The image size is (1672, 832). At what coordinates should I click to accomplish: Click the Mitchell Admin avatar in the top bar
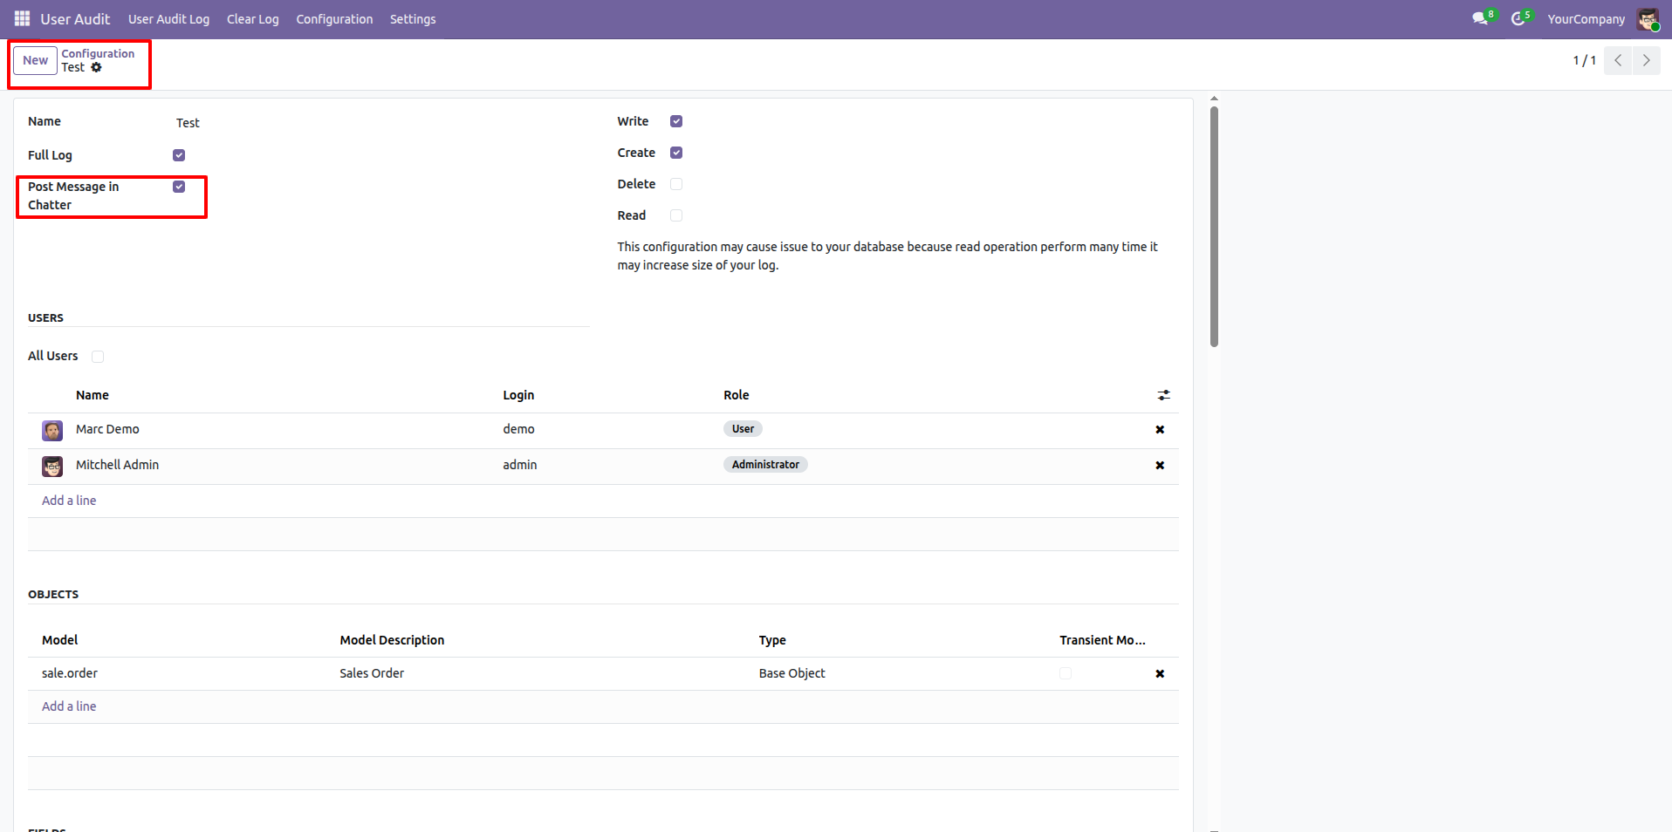[x=1648, y=19]
